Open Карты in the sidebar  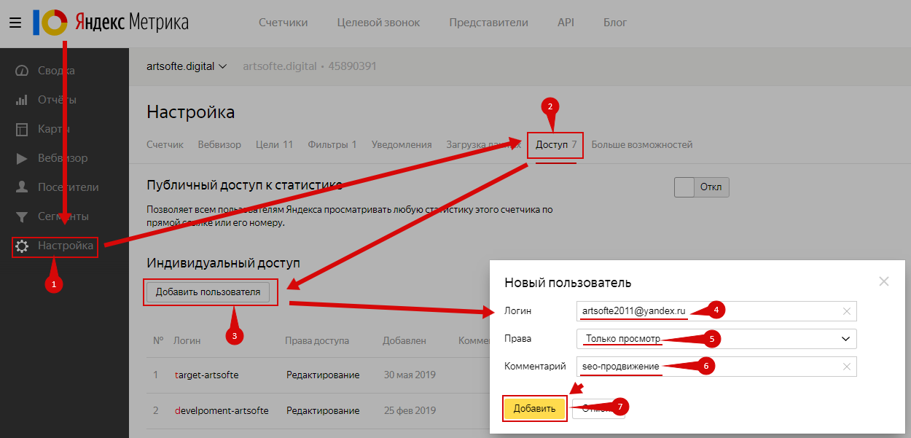(43, 129)
